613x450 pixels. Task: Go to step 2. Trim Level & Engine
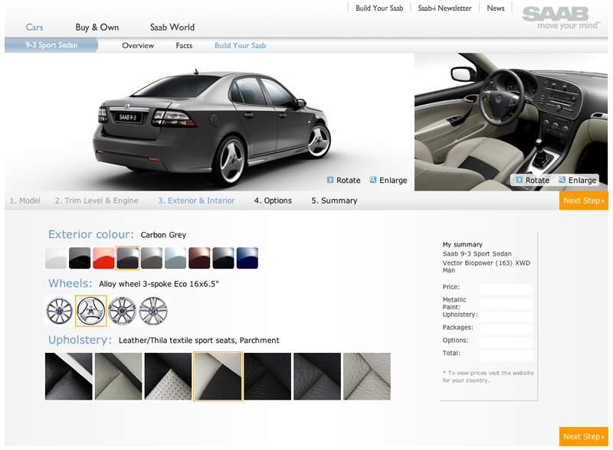(97, 201)
